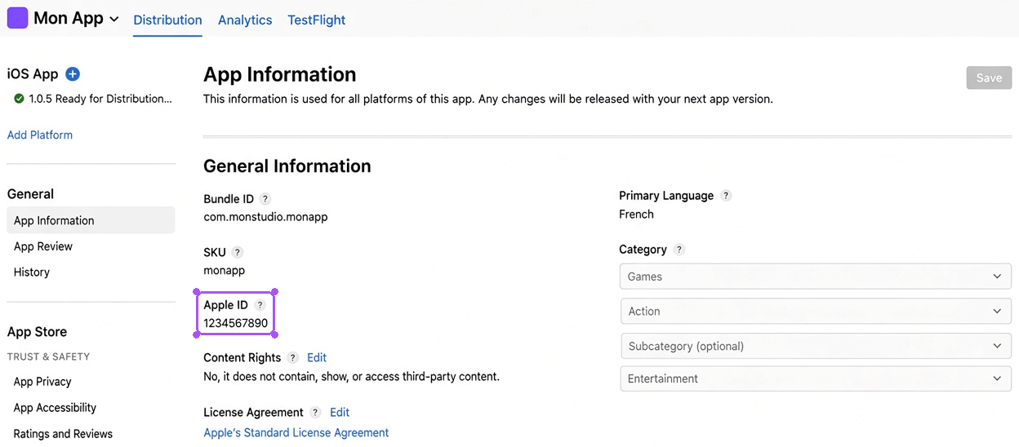Click the third-party content statement text
This screenshot has height=447, width=1019.
tap(351, 377)
